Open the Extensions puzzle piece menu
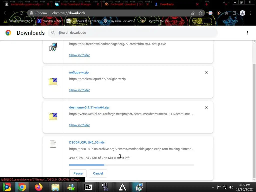This screenshot has width=256, height=192. [226, 13]
